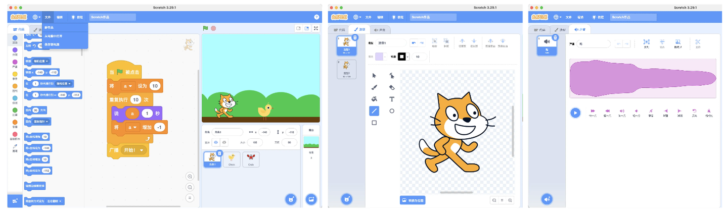Click the black outline color swatch
Viewport: 728px width, 216px height.
(402, 57)
